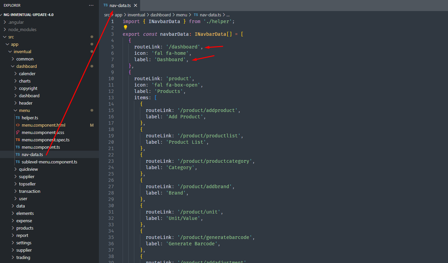Click the 'app' breadcrumb segment
The height and width of the screenshot is (263, 448).
pyautogui.click(x=119, y=15)
